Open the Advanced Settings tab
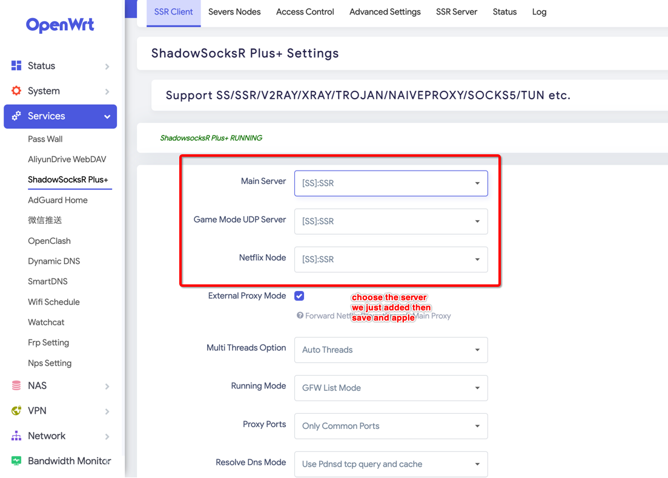The height and width of the screenshot is (478, 668). pyautogui.click(x=385, y=11)
